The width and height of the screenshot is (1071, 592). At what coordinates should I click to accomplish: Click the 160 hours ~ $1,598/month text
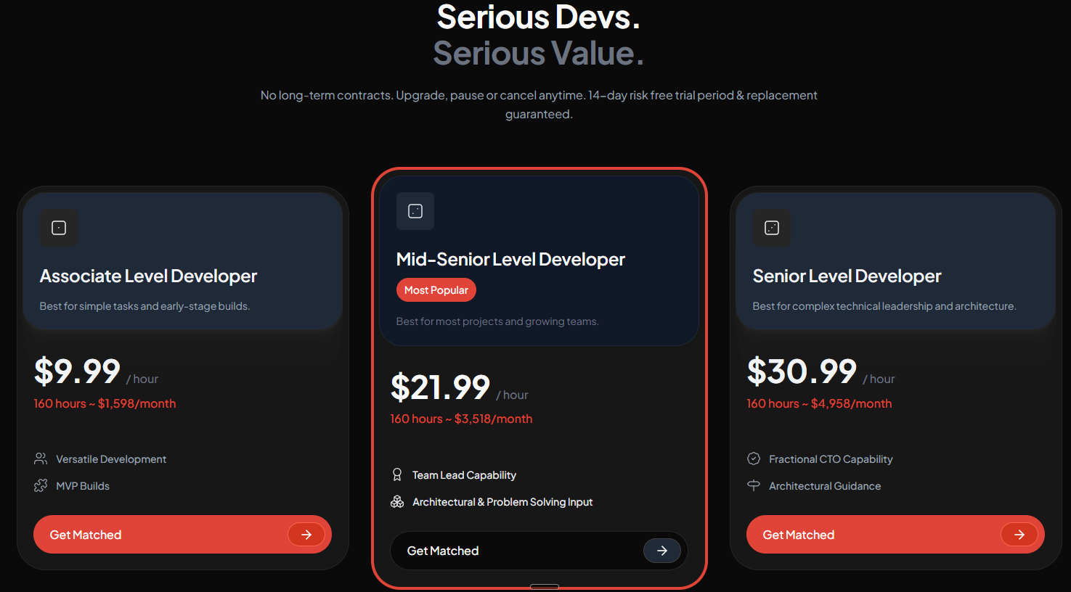[x=105, y=403]
